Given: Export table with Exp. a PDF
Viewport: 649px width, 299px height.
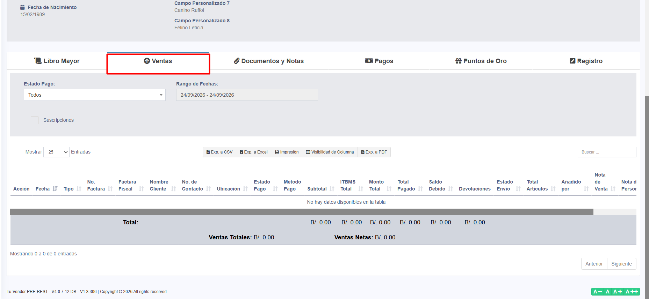Looking at the screenshot, I should click(374, 152).
